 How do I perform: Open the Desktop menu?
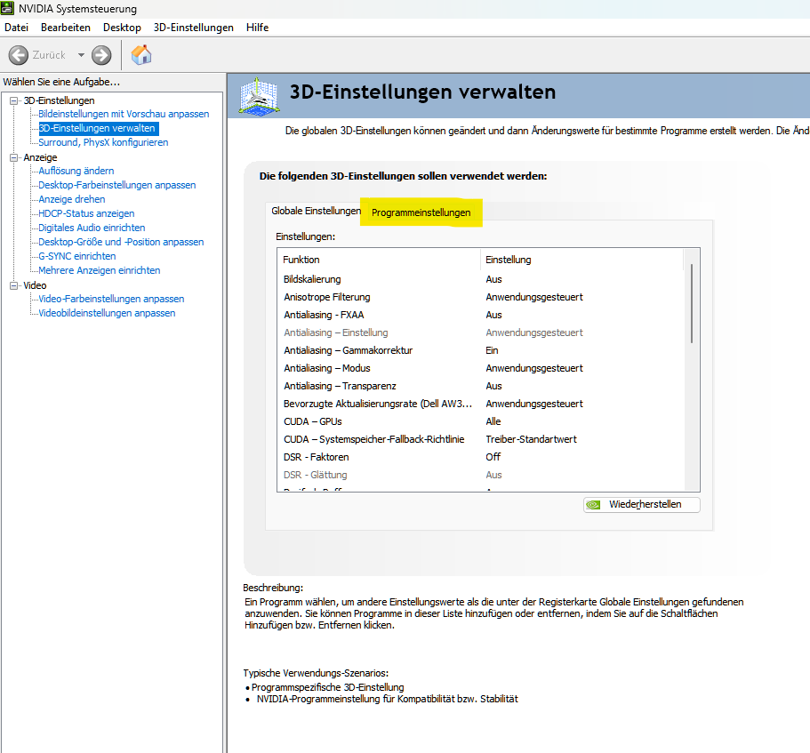click(x=122, y=28)
